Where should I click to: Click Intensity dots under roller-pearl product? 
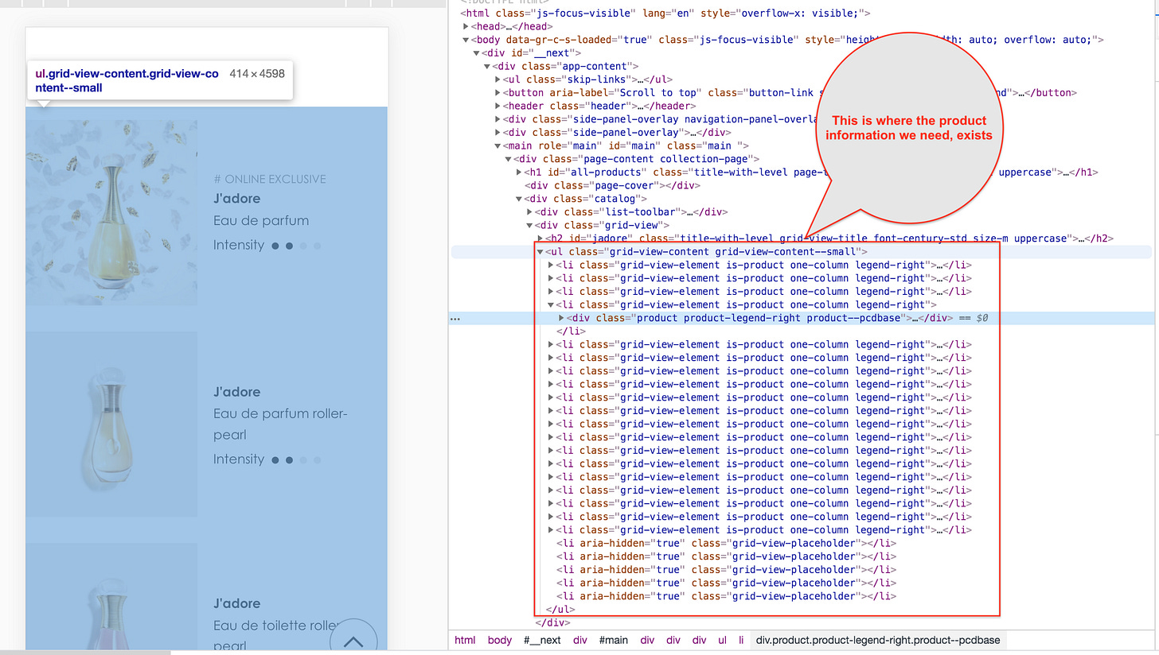point(296,459)
